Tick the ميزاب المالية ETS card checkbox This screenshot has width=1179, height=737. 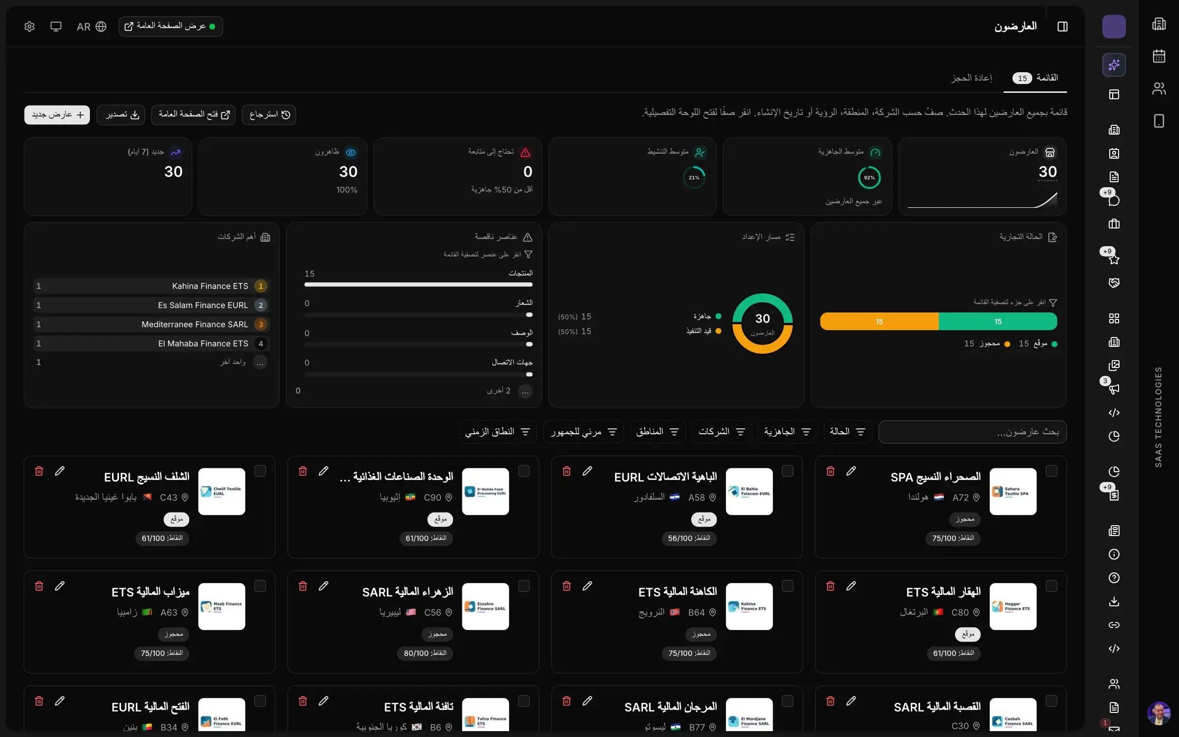coord(260,586)
